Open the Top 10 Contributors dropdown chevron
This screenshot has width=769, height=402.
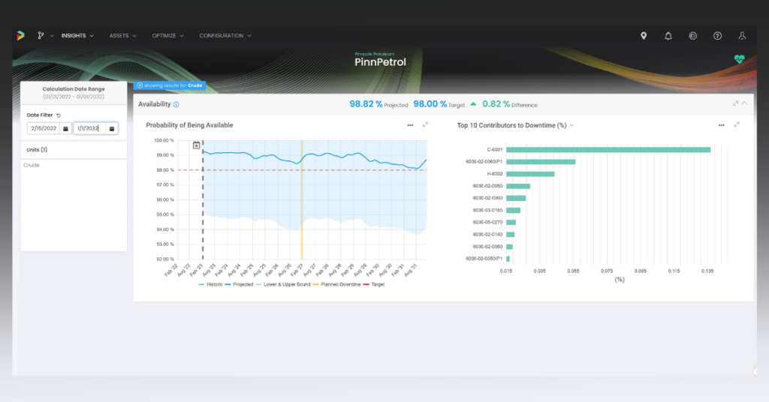pos(571,125)
